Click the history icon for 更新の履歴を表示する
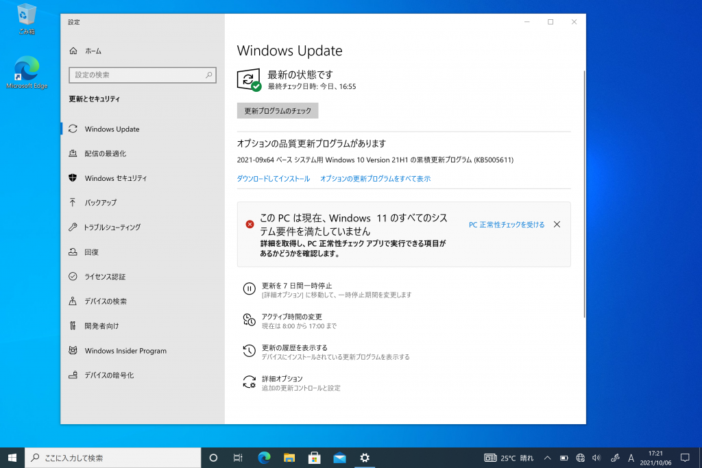The width and height of the screenshot is (702, 468). click(250, 351)
